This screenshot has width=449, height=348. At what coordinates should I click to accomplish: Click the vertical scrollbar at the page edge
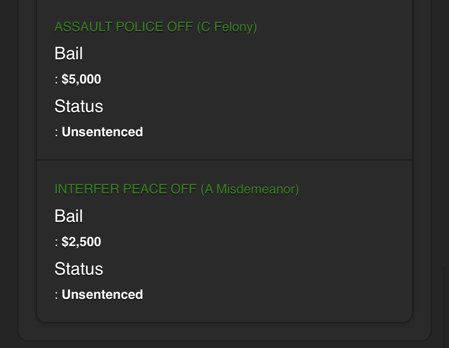coord(445,307)
